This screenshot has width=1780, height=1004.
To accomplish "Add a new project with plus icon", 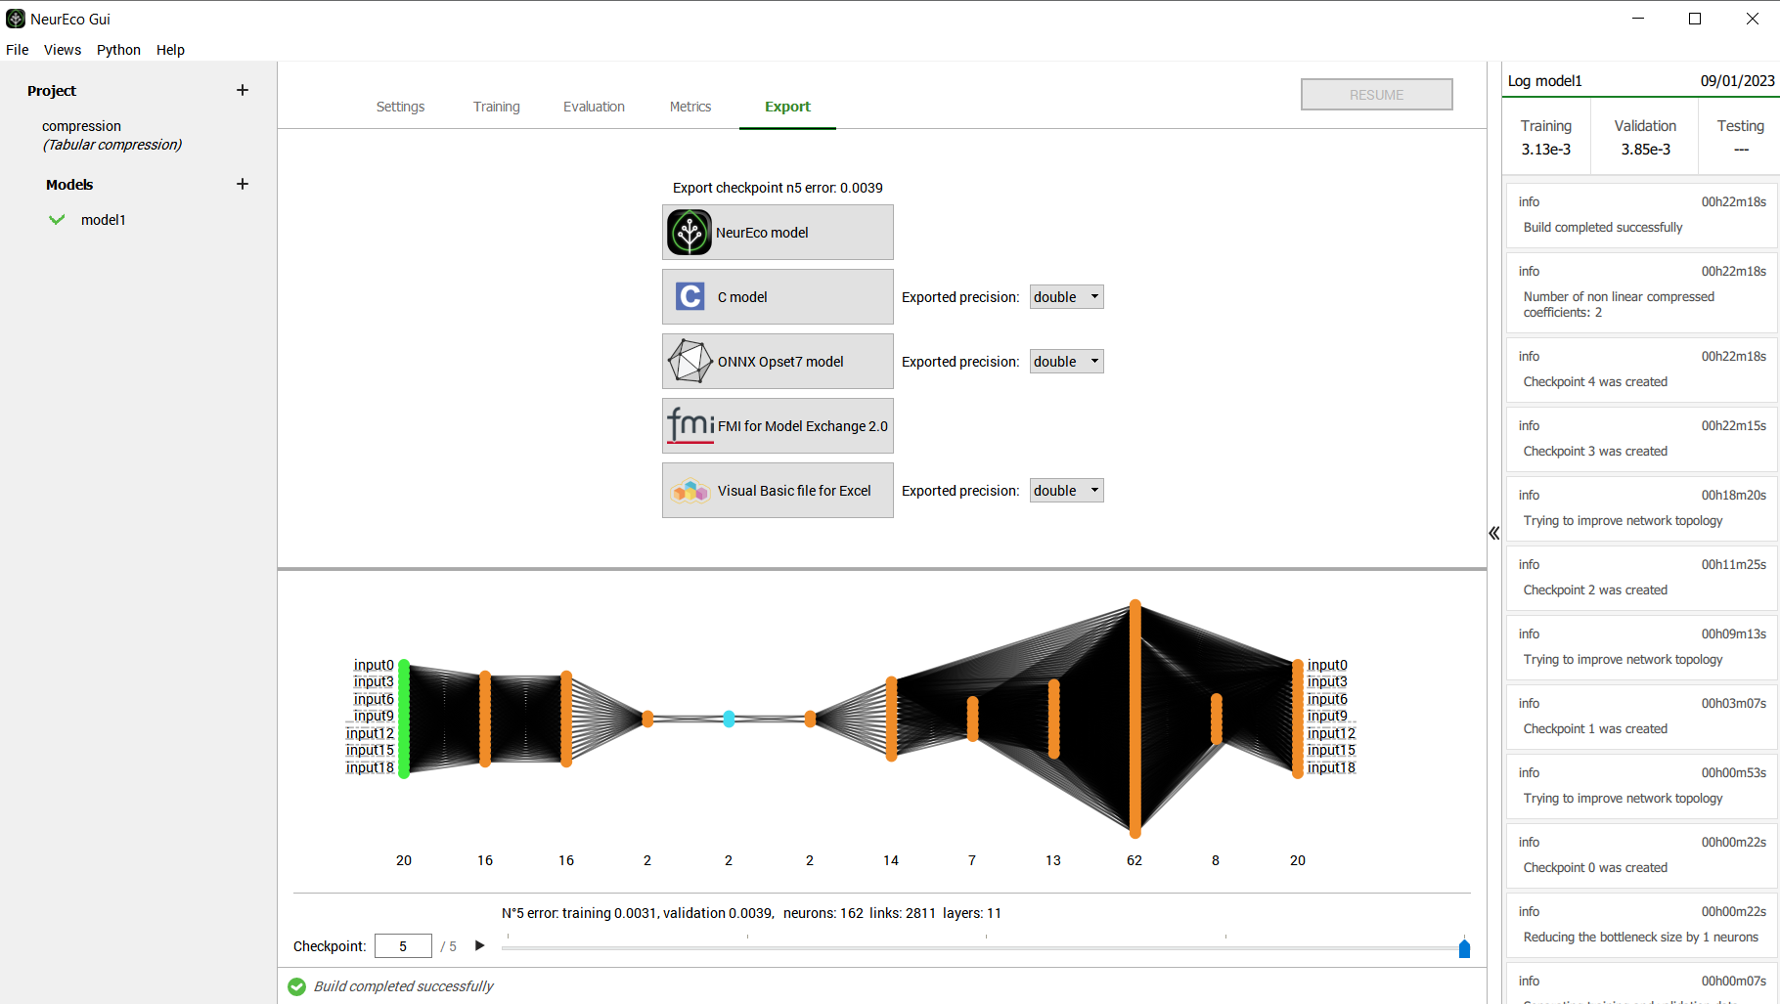I will [243, 90].
